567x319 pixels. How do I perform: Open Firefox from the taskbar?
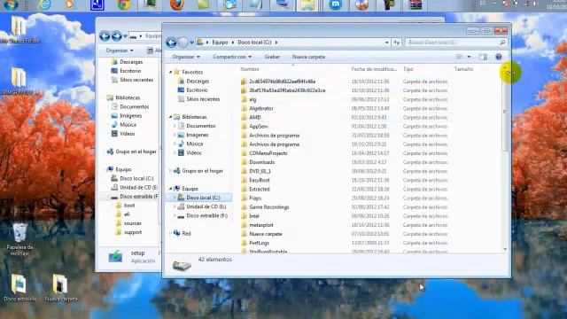(177, 4)
